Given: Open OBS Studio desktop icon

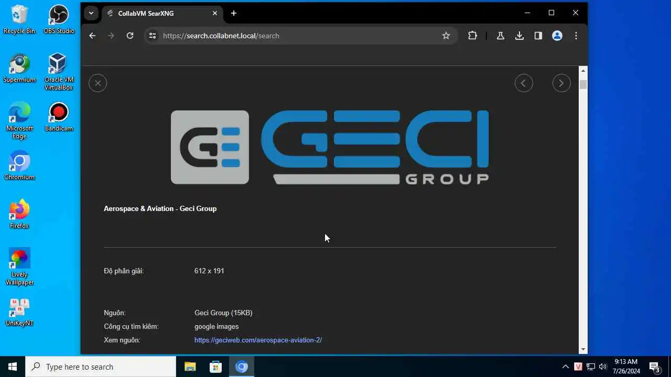Looking at the screenshot, I should [x=59, y=19].
